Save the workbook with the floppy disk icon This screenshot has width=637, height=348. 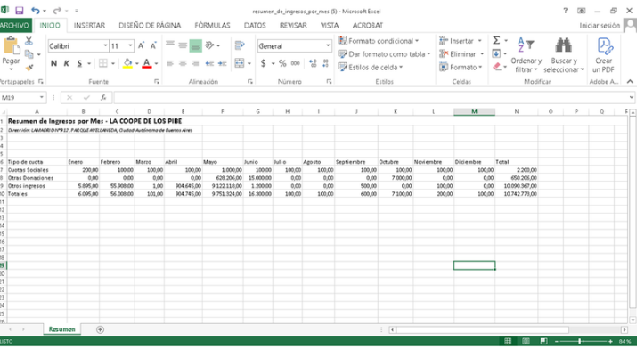pyautogui.click(x=19, y=11)
